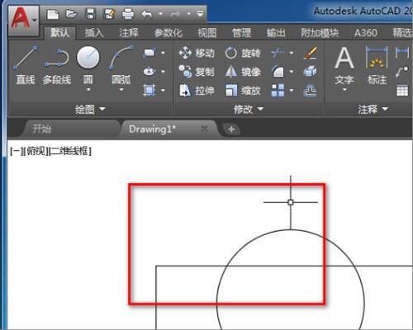Close the Drawing1* file tab

pyautogui.click(x=204, y=129)
